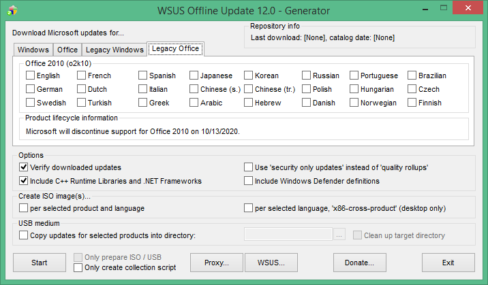Check Chinese (tr.) checkbox
Image resolution: width=488 pixels, height=285 pixels.
pyautogui.click(x=248, y=89)
